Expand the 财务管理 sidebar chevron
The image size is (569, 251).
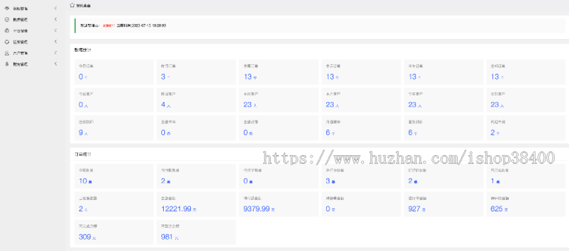point(56,64)
